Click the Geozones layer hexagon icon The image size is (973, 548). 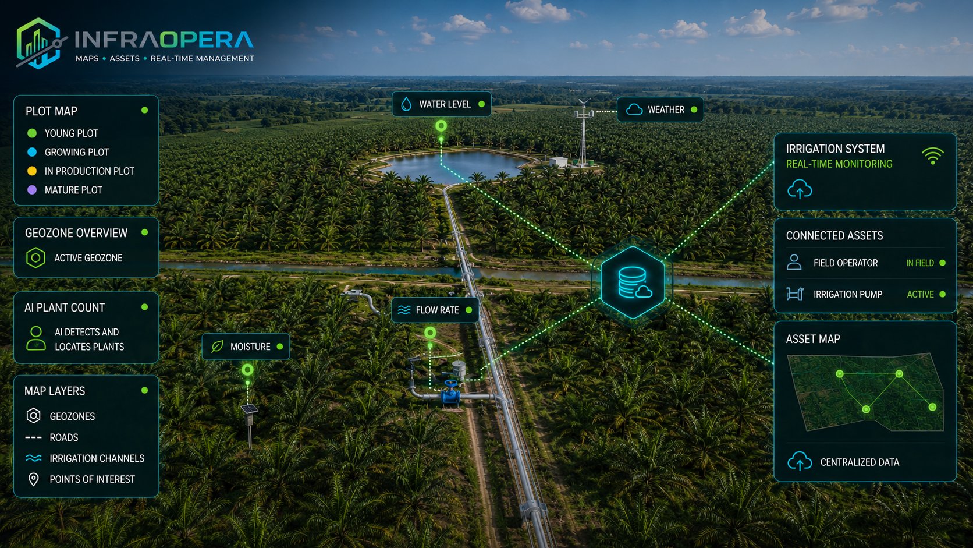(34, 416)
